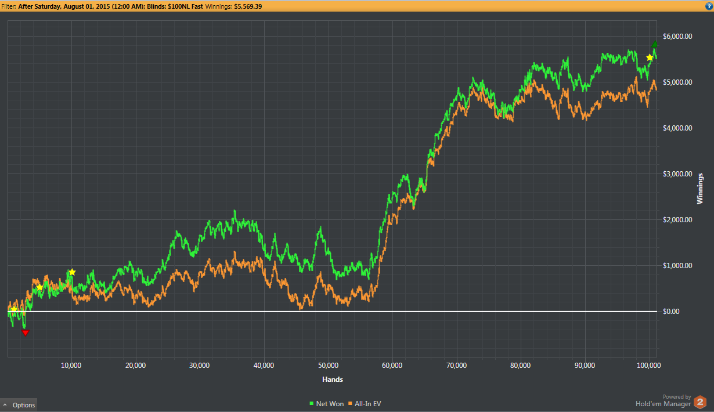Click the 70,000 x-axis tick label

[x=457, y=366]
